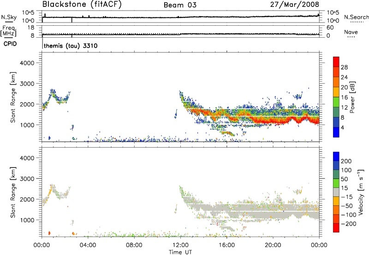Image resolution: width=369 pixels, height=255 pixels.
Task: Select the '4' power colorbar label
Action: tap(342, 127)
